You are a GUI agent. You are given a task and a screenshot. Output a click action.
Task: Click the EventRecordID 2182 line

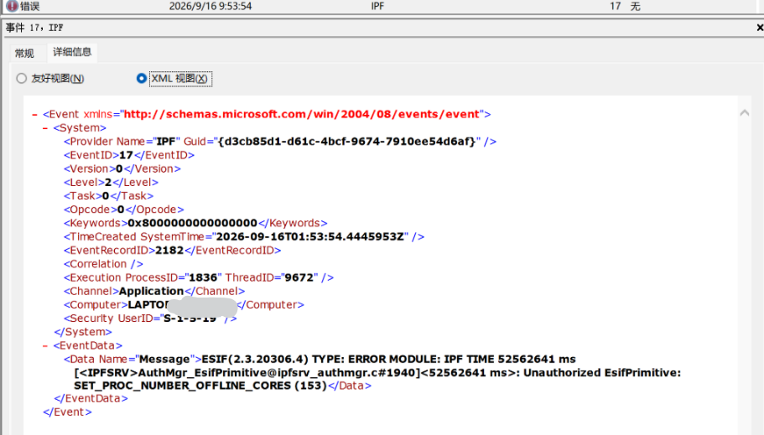tap(173, 251)
